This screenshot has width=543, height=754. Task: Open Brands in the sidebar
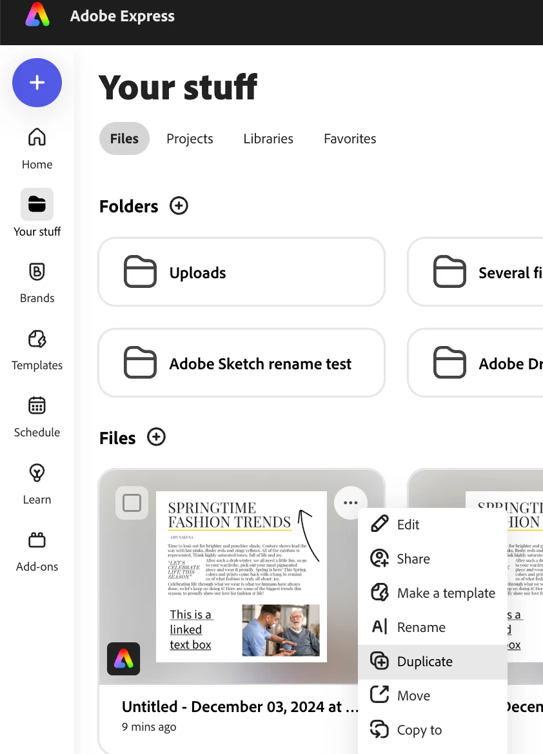click(37, 283)
